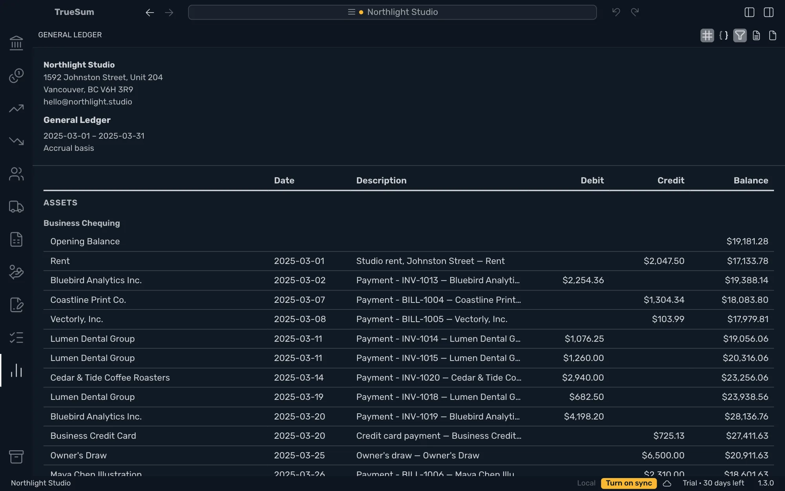This screenshot has width=785, height=491.
Task: Click the Local storage status label
Action: click(x=586, y=483)
